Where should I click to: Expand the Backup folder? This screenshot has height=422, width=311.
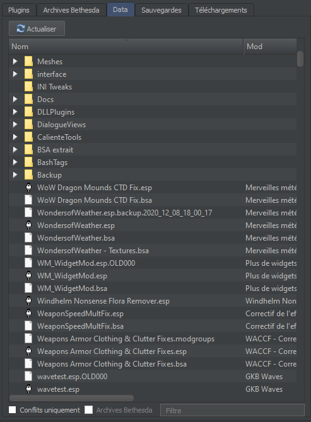click(15, 175)
